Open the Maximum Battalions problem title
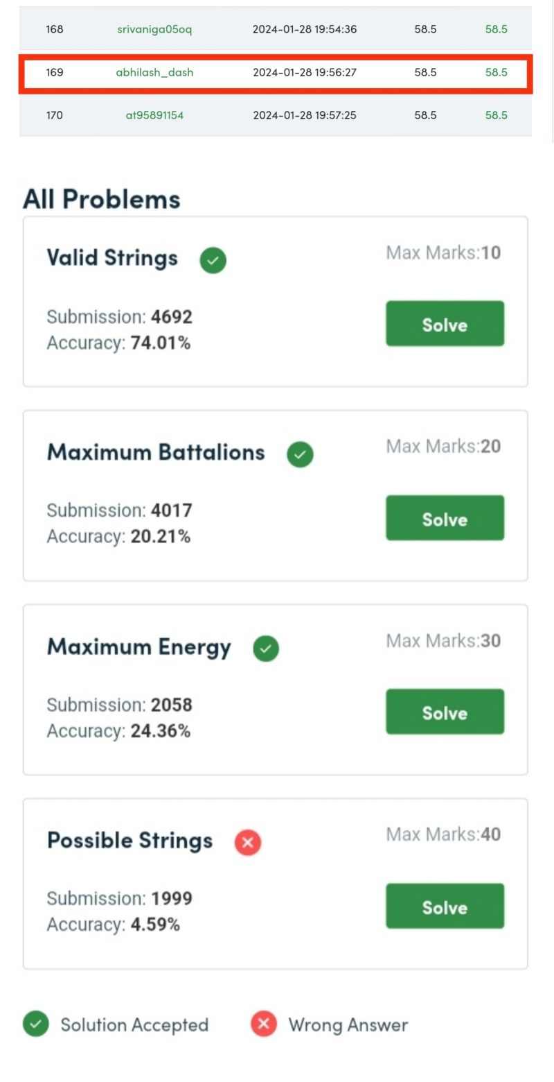Image resolution: width=554 pixels, height=1082 pixels. tap(156, 452)
